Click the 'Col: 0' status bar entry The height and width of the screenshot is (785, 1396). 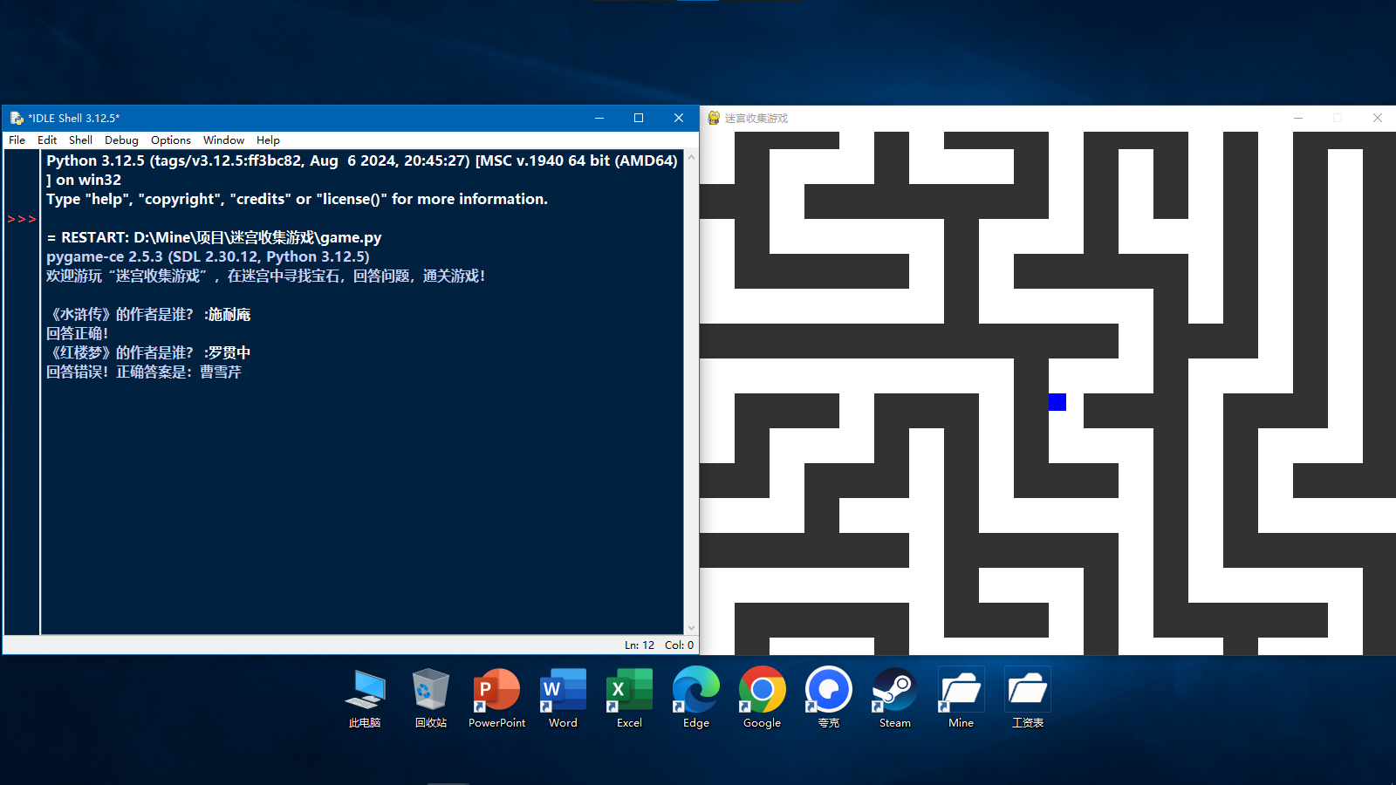(x=679, y=645)
